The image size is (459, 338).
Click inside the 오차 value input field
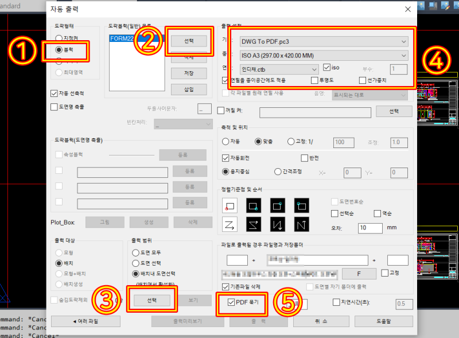[369, 228]
